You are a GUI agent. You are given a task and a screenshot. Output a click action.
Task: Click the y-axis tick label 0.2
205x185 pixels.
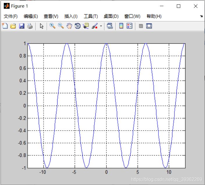23,93
